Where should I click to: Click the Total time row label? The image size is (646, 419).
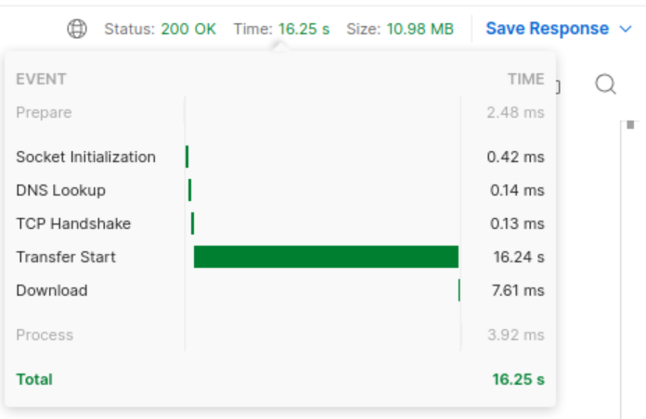pyautogui.click(x=34, y=379)
